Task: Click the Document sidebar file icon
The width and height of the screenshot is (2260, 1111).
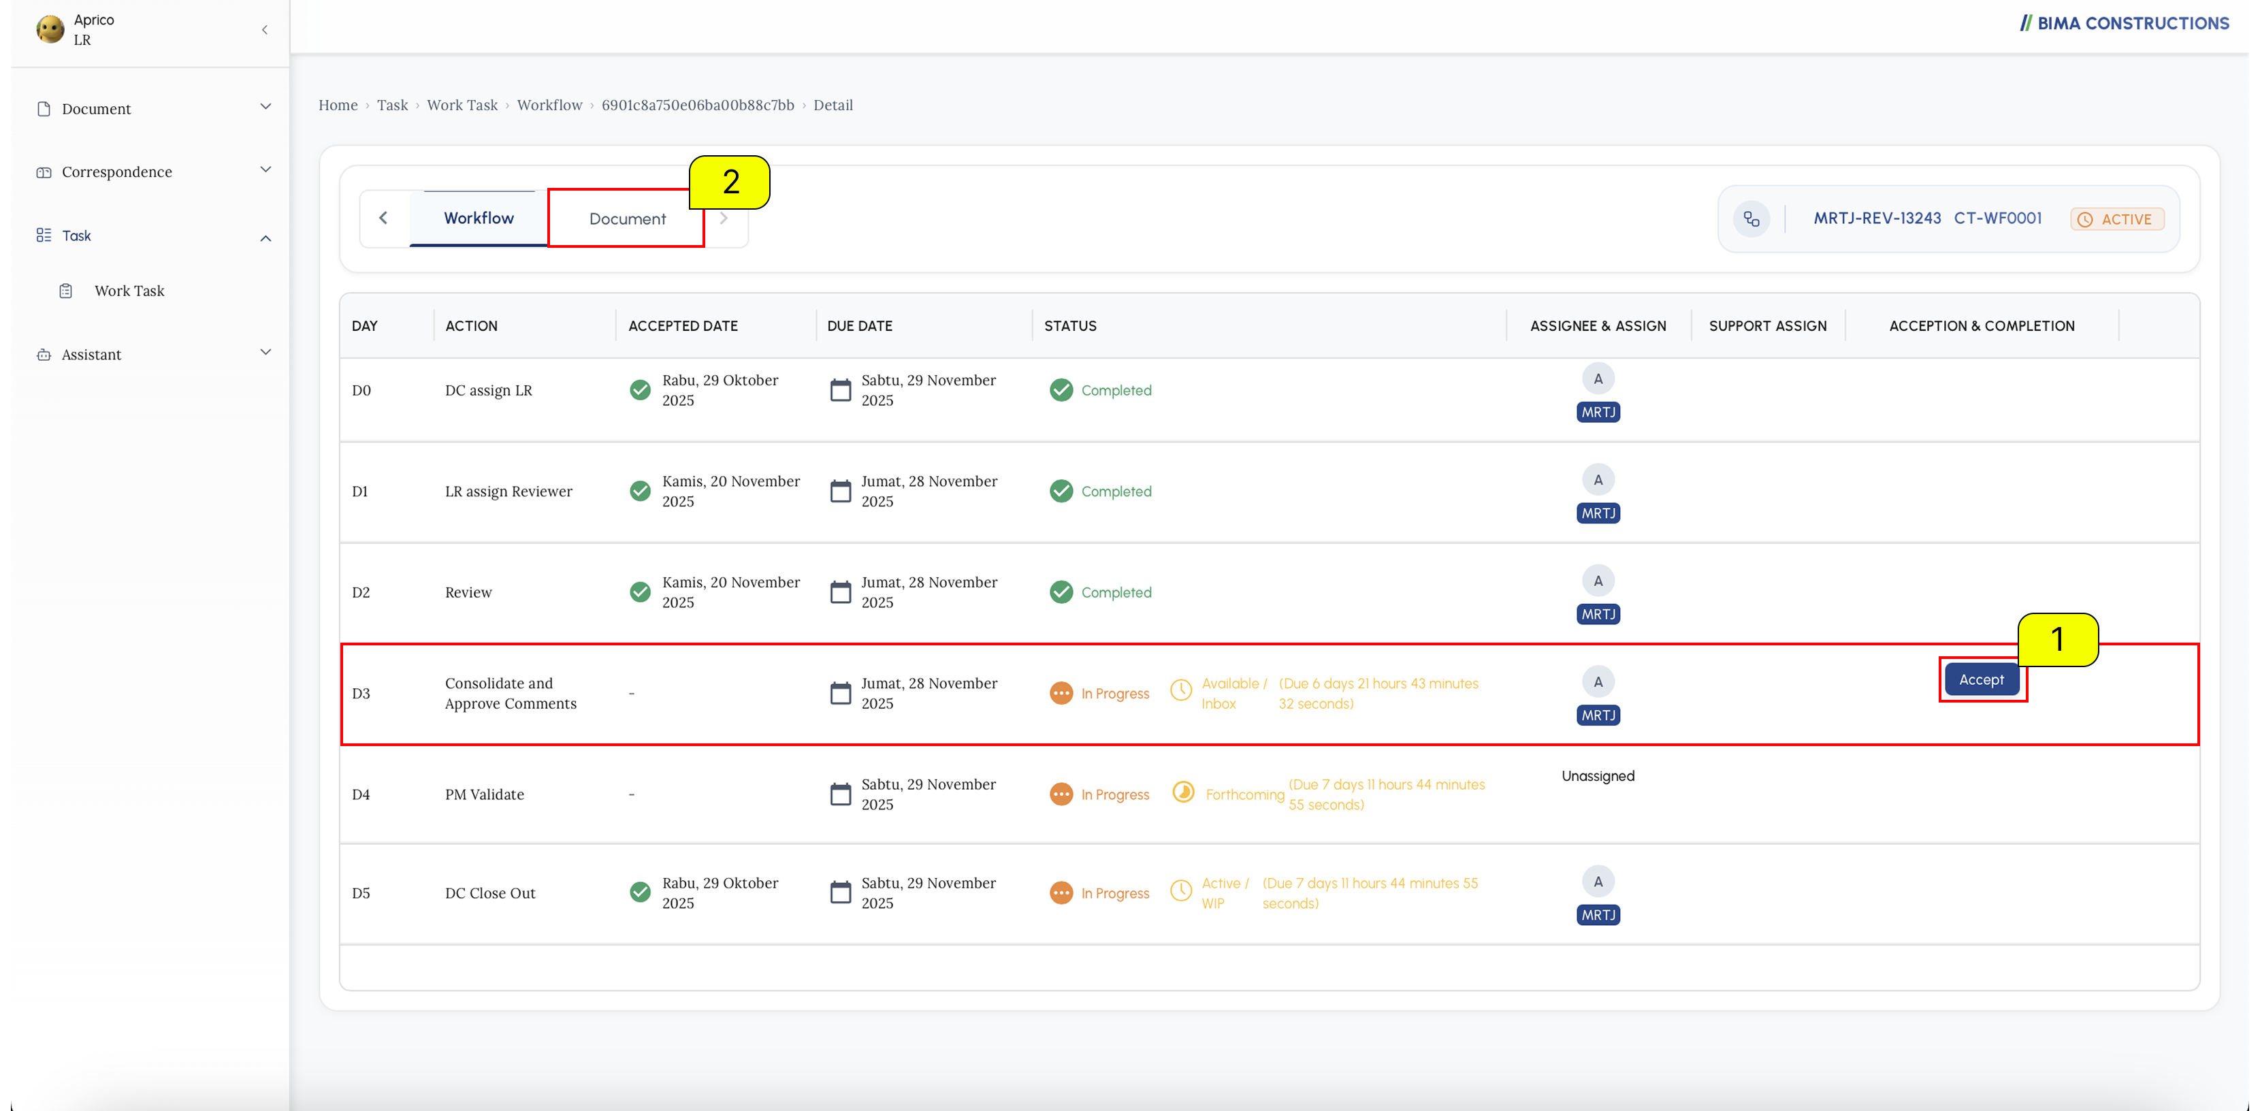Action: pyautogui.click(x=44, y=109)
